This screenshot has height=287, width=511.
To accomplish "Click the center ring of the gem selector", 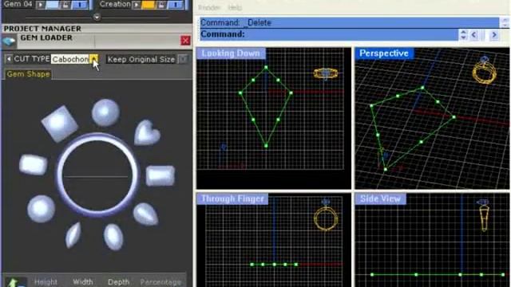I will coord(97,175).
